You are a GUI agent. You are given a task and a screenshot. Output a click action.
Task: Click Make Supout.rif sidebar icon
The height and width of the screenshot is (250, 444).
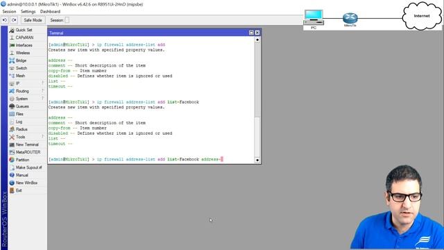click(12, 167)
